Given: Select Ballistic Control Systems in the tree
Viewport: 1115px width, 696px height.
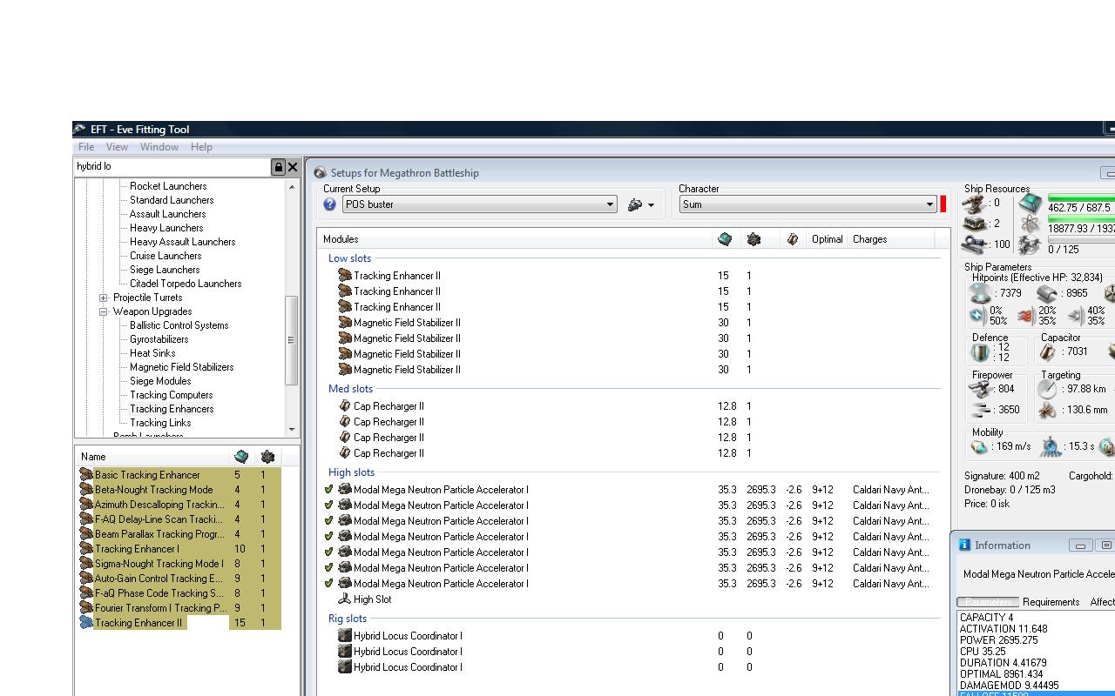Looking at the screenshot, I should point(179,325).
